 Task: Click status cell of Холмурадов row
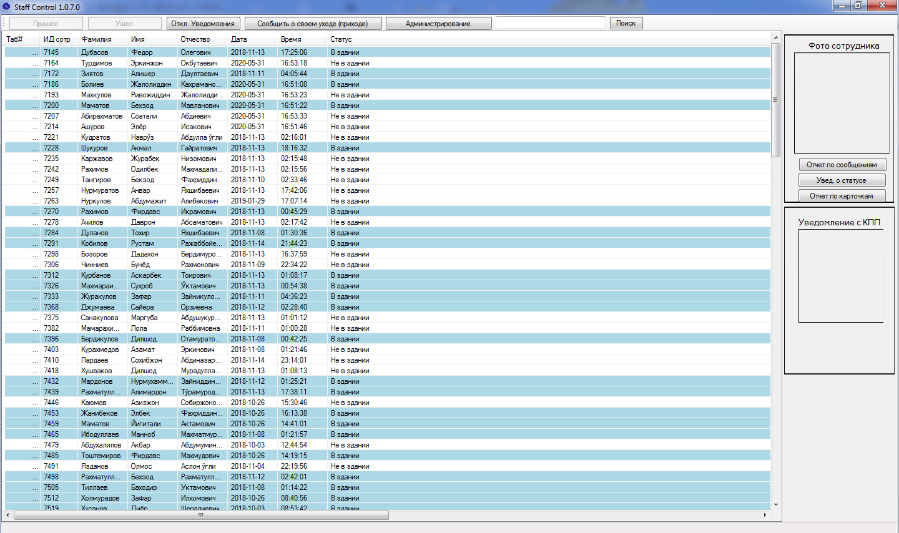[x=345, y=498]
